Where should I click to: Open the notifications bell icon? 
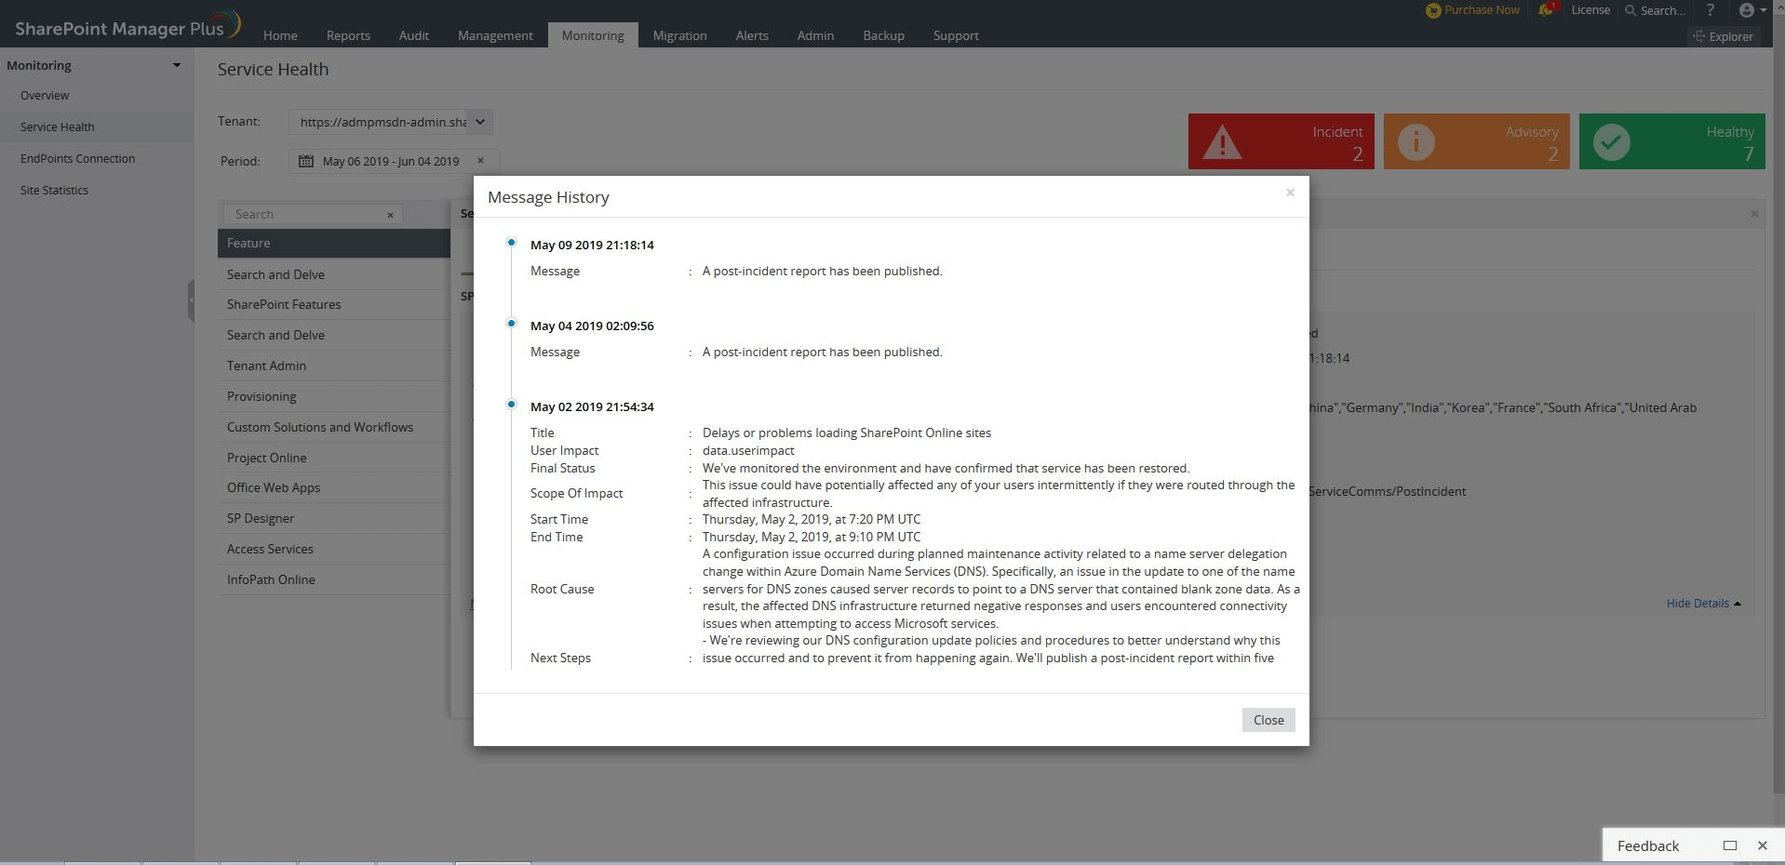point(1546,10)
